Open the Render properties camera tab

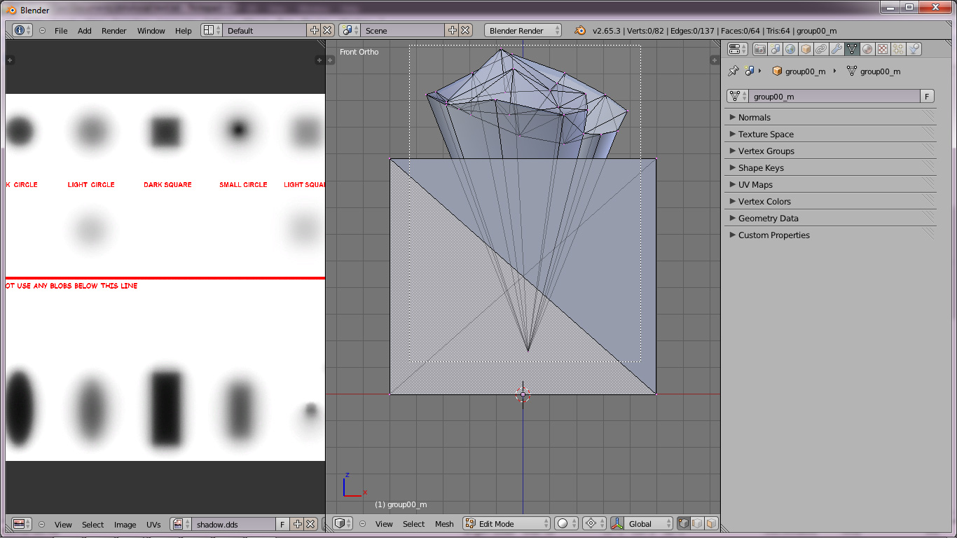(x=760, y=49)
